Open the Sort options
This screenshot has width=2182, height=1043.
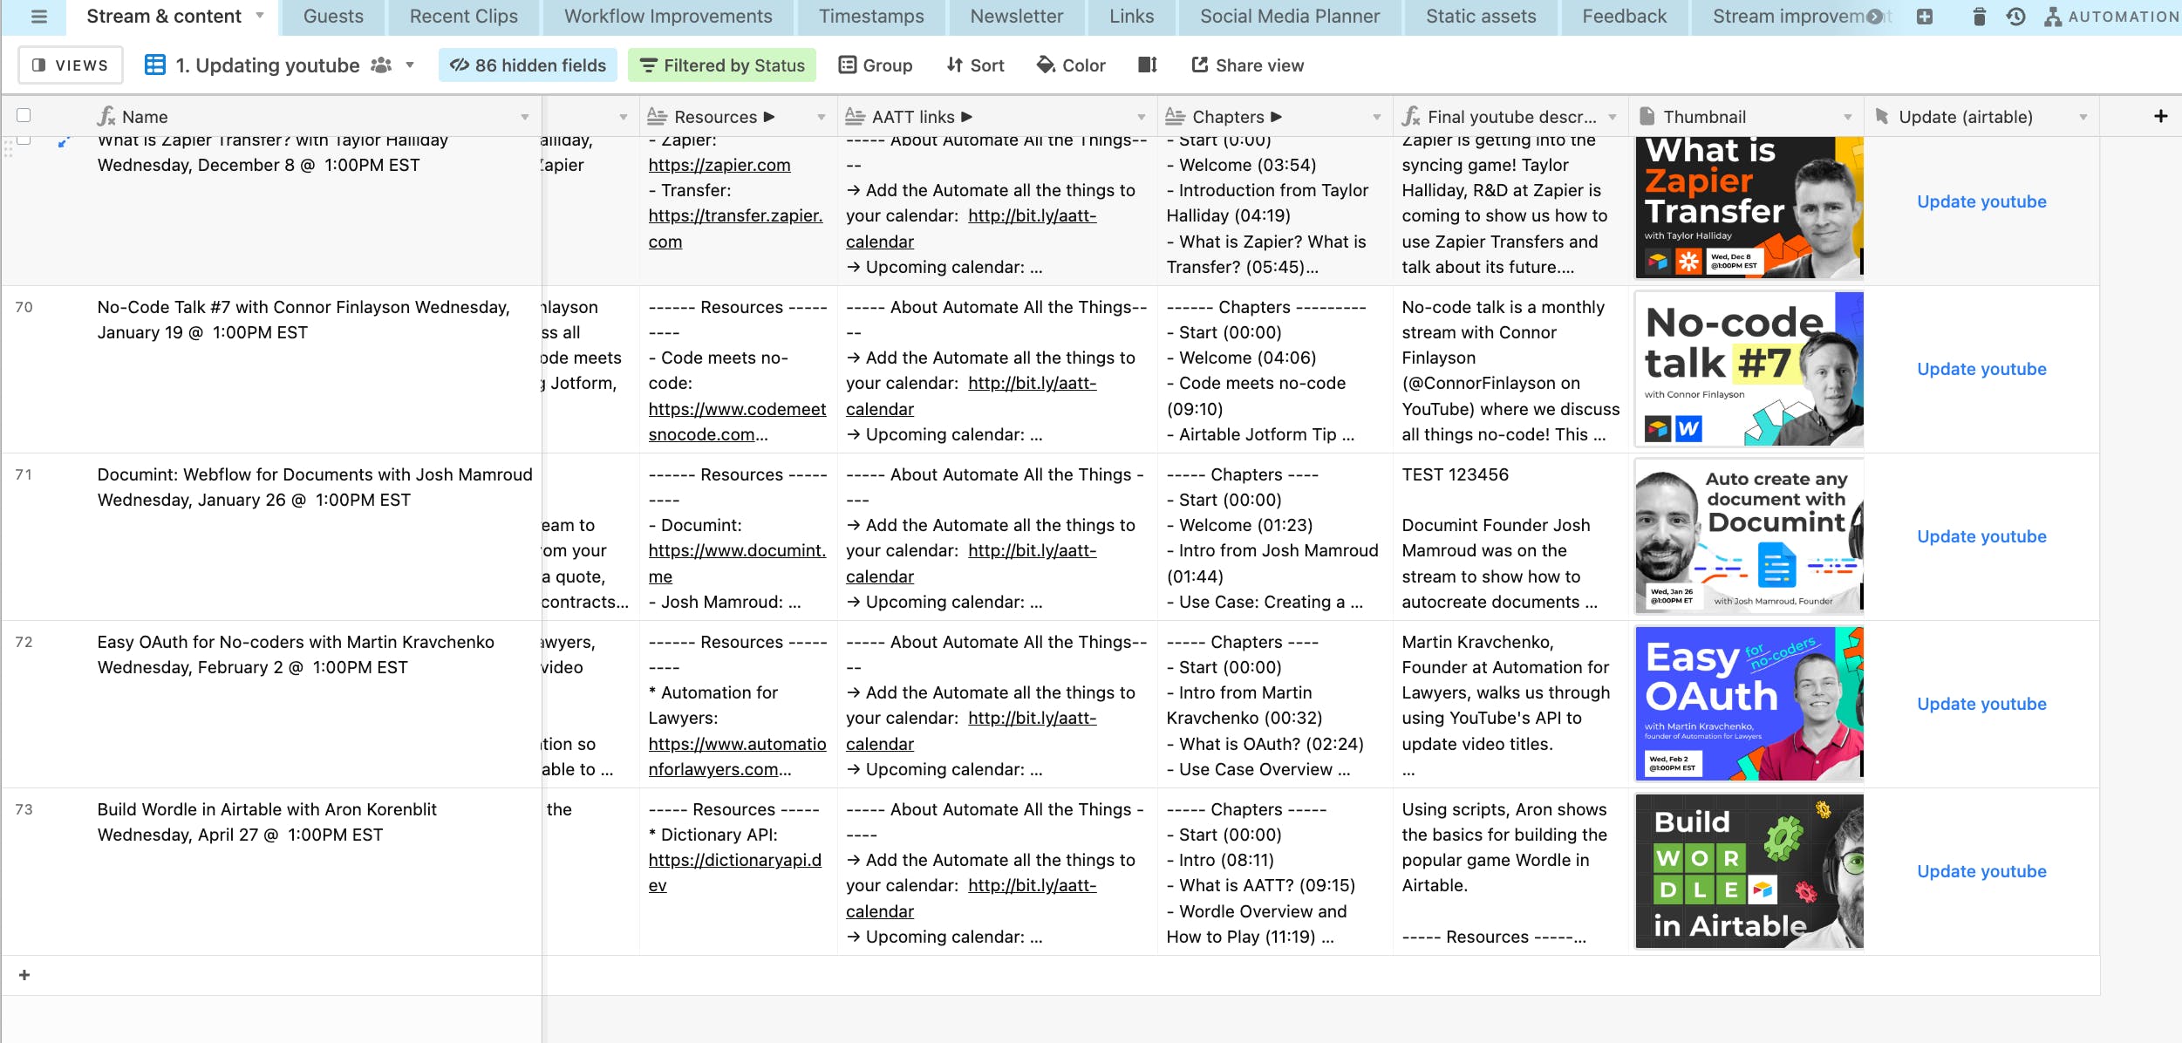click(x=975, y=65)
